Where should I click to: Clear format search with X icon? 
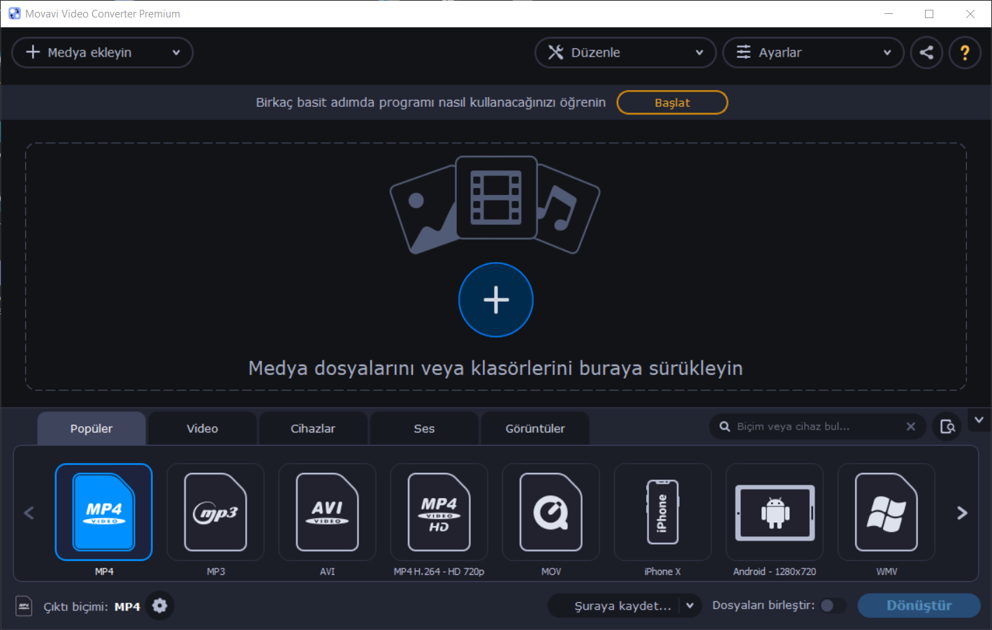coord(911,427)
